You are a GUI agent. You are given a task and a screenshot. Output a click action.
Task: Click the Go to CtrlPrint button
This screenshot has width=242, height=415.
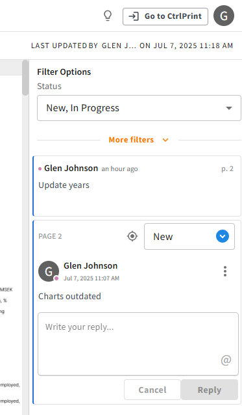pyautogui.click(x=165, y=16)
